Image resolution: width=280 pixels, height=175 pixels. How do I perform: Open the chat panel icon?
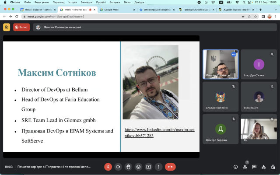254,167
